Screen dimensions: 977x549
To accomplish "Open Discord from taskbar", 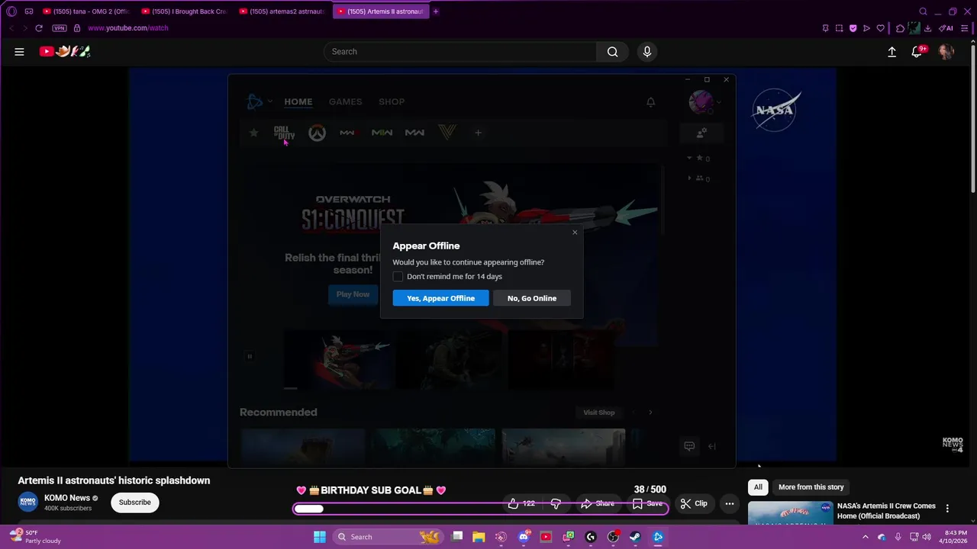I will tap(524, 537).
